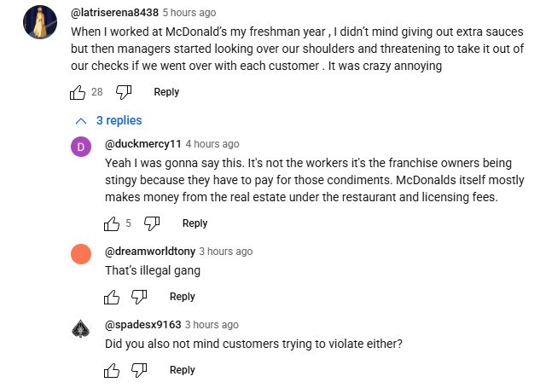Dislike @spadesx9163's reply
The image size is (546, 388).
(139, 370)
